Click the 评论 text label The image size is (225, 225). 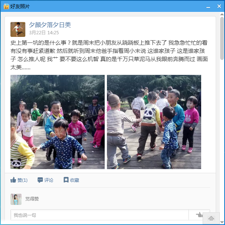(49, 180)
